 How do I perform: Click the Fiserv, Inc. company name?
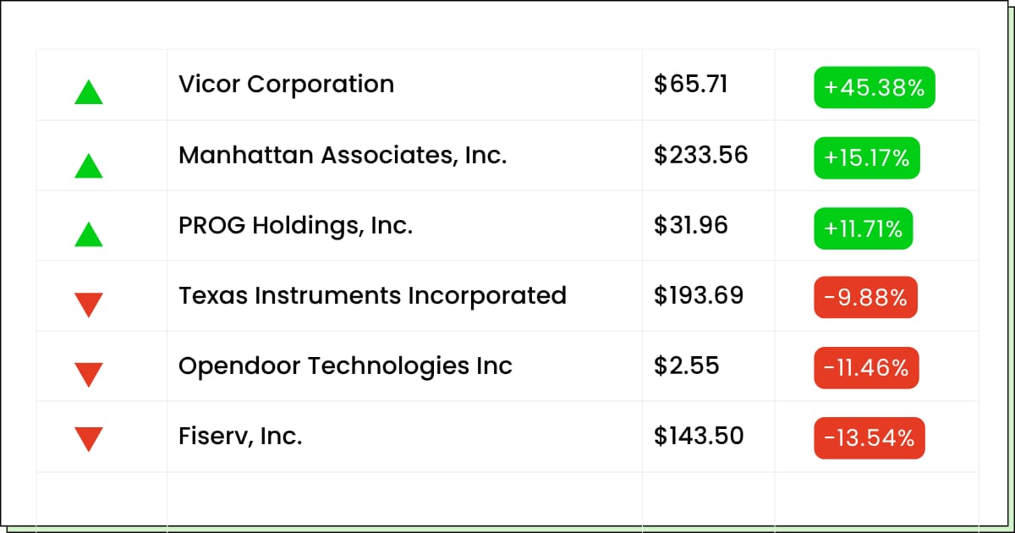pyautogui.click(x=240, y=437)
